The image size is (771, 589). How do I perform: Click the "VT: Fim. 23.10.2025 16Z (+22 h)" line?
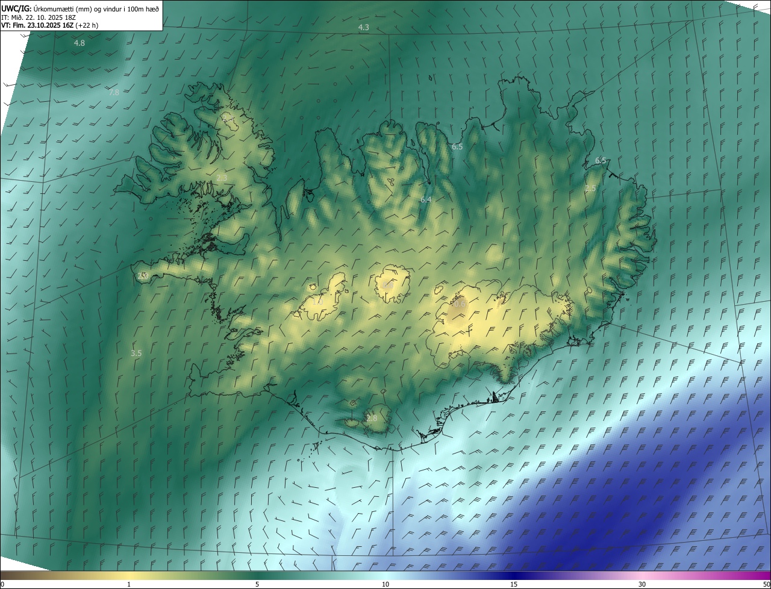[49, 25]
